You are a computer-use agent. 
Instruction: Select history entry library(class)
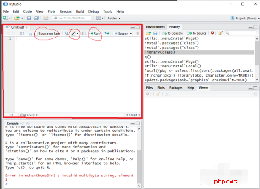199,52
